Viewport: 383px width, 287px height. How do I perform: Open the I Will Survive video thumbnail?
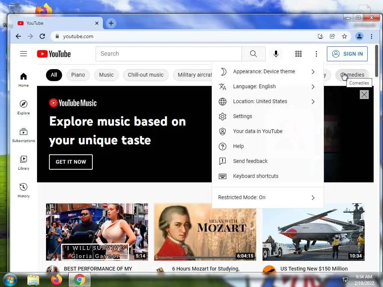point(97,232)
